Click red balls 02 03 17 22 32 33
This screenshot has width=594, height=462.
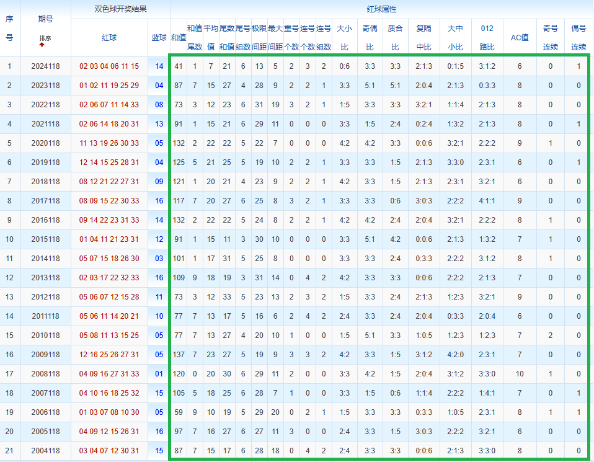(x=109, y=278)
